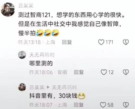Open 天无再晴时's avatar picture
The width and height of the screenshot is (135, 109).
click(x=22, y=55)
